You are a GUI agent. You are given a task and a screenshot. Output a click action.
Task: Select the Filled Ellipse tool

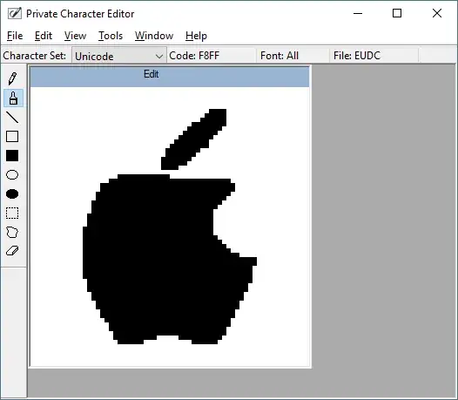click(12, 193)
